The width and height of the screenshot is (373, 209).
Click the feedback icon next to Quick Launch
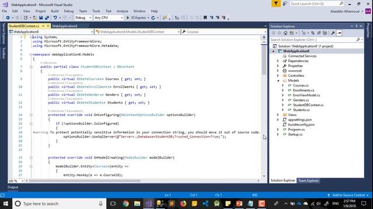285,3
